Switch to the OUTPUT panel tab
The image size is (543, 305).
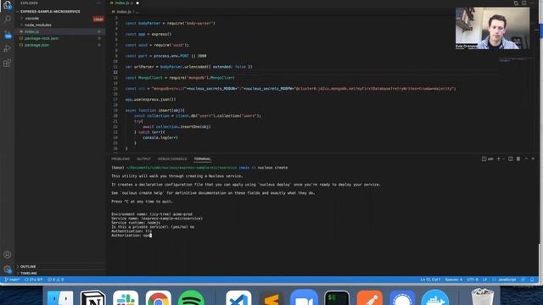(x=143, y=159)
